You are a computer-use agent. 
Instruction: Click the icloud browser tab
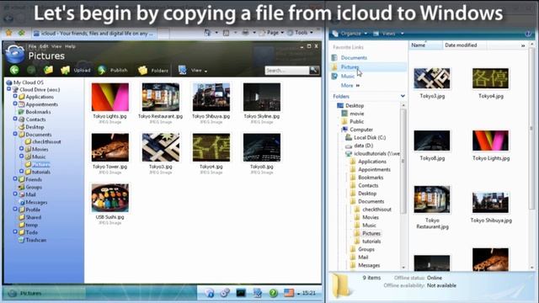point(93,34)
